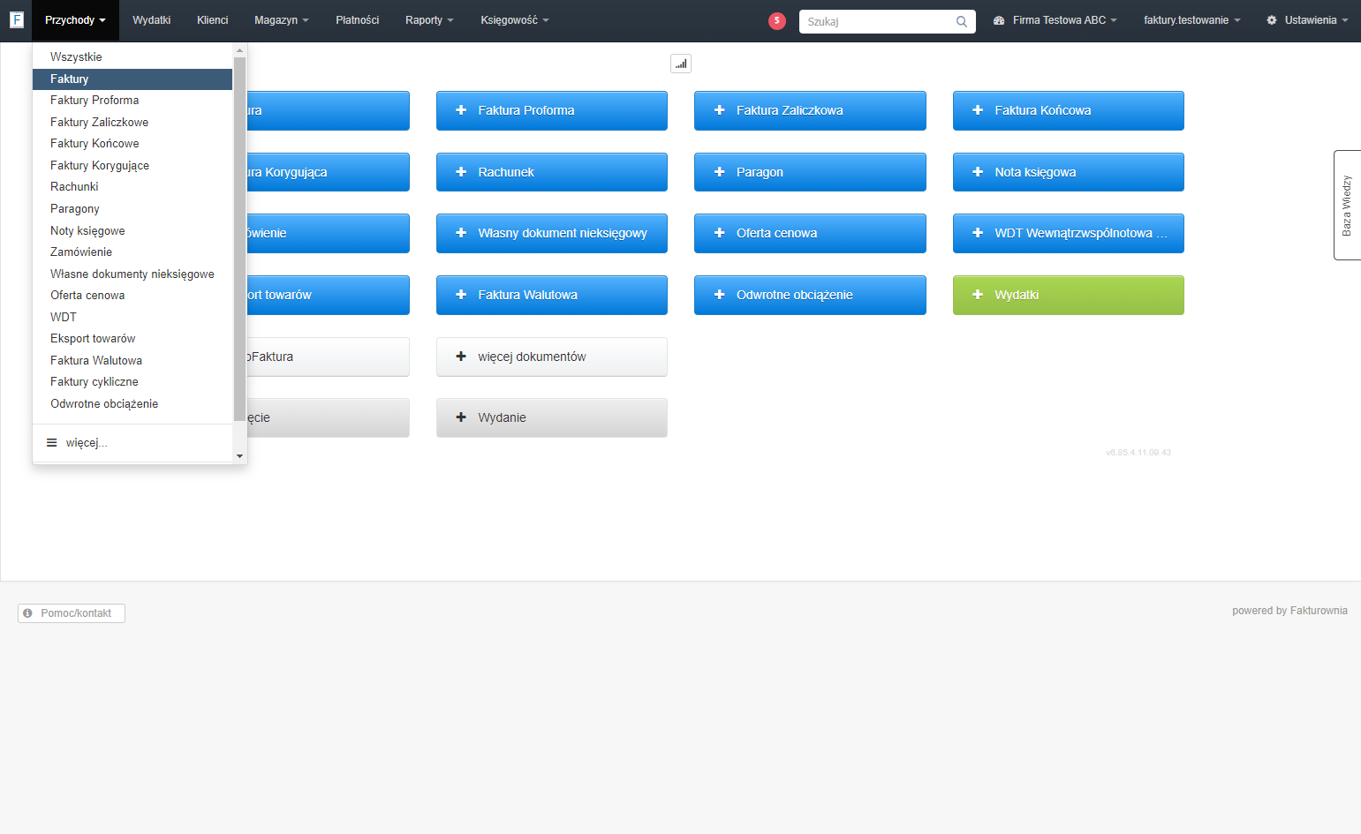Expand the Księgowość dropdown
This screenshot has height=834, width=1361.
click(x=515, y=20)
